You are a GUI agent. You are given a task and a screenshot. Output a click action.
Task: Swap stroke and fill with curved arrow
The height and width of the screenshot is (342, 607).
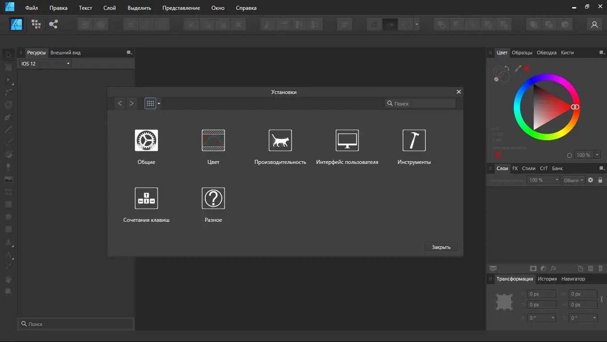pos(507,68)
